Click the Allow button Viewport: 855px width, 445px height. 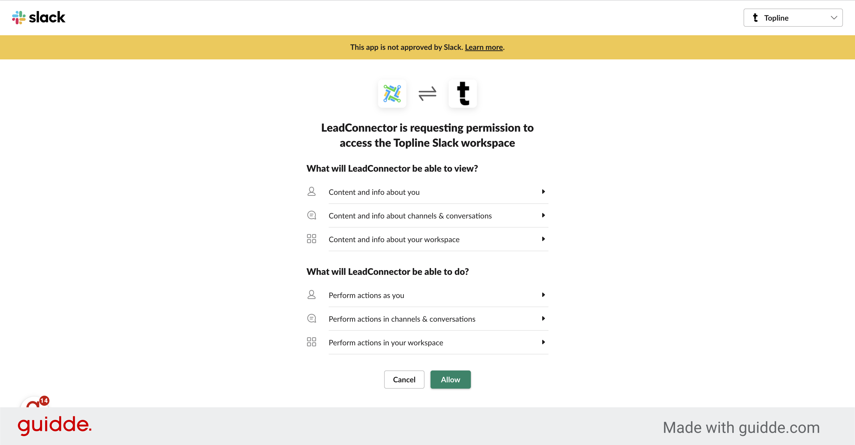point(450,379)
